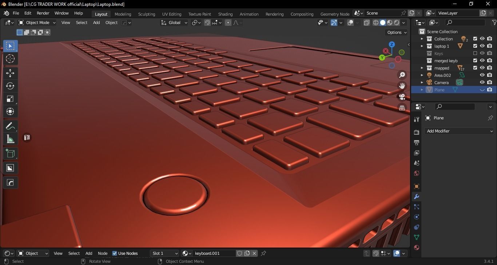
Task: Choose the Rotate tool
Action: pos(10,86)
